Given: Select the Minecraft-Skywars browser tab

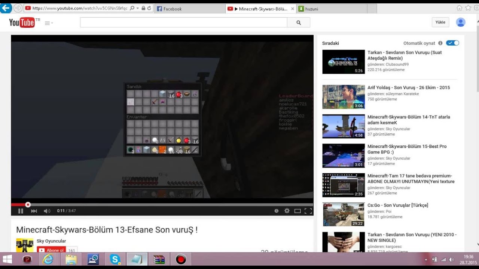Looking at the screenshot, I should [261, 9].
